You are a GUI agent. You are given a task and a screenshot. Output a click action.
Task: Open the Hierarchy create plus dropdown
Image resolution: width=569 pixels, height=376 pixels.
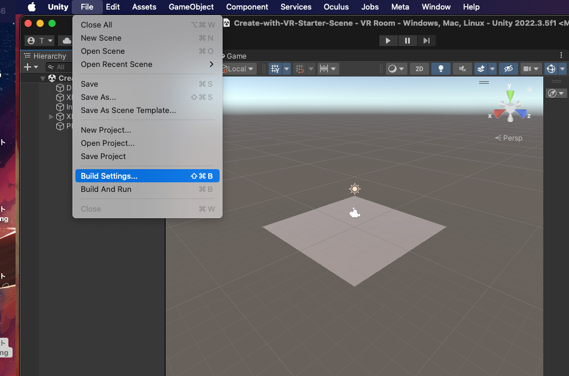[31, 67]
